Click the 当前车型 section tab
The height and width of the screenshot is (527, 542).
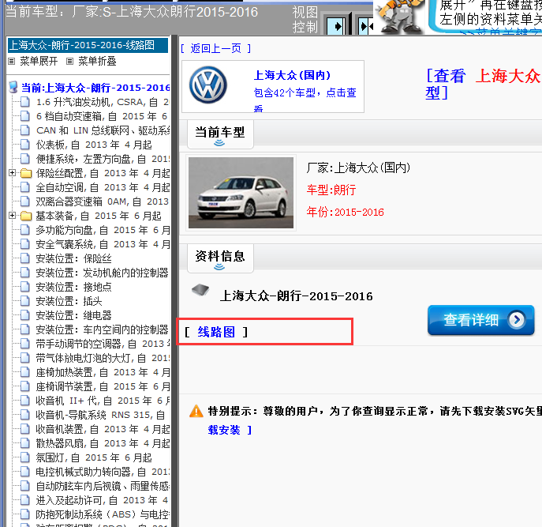[220, 134]
